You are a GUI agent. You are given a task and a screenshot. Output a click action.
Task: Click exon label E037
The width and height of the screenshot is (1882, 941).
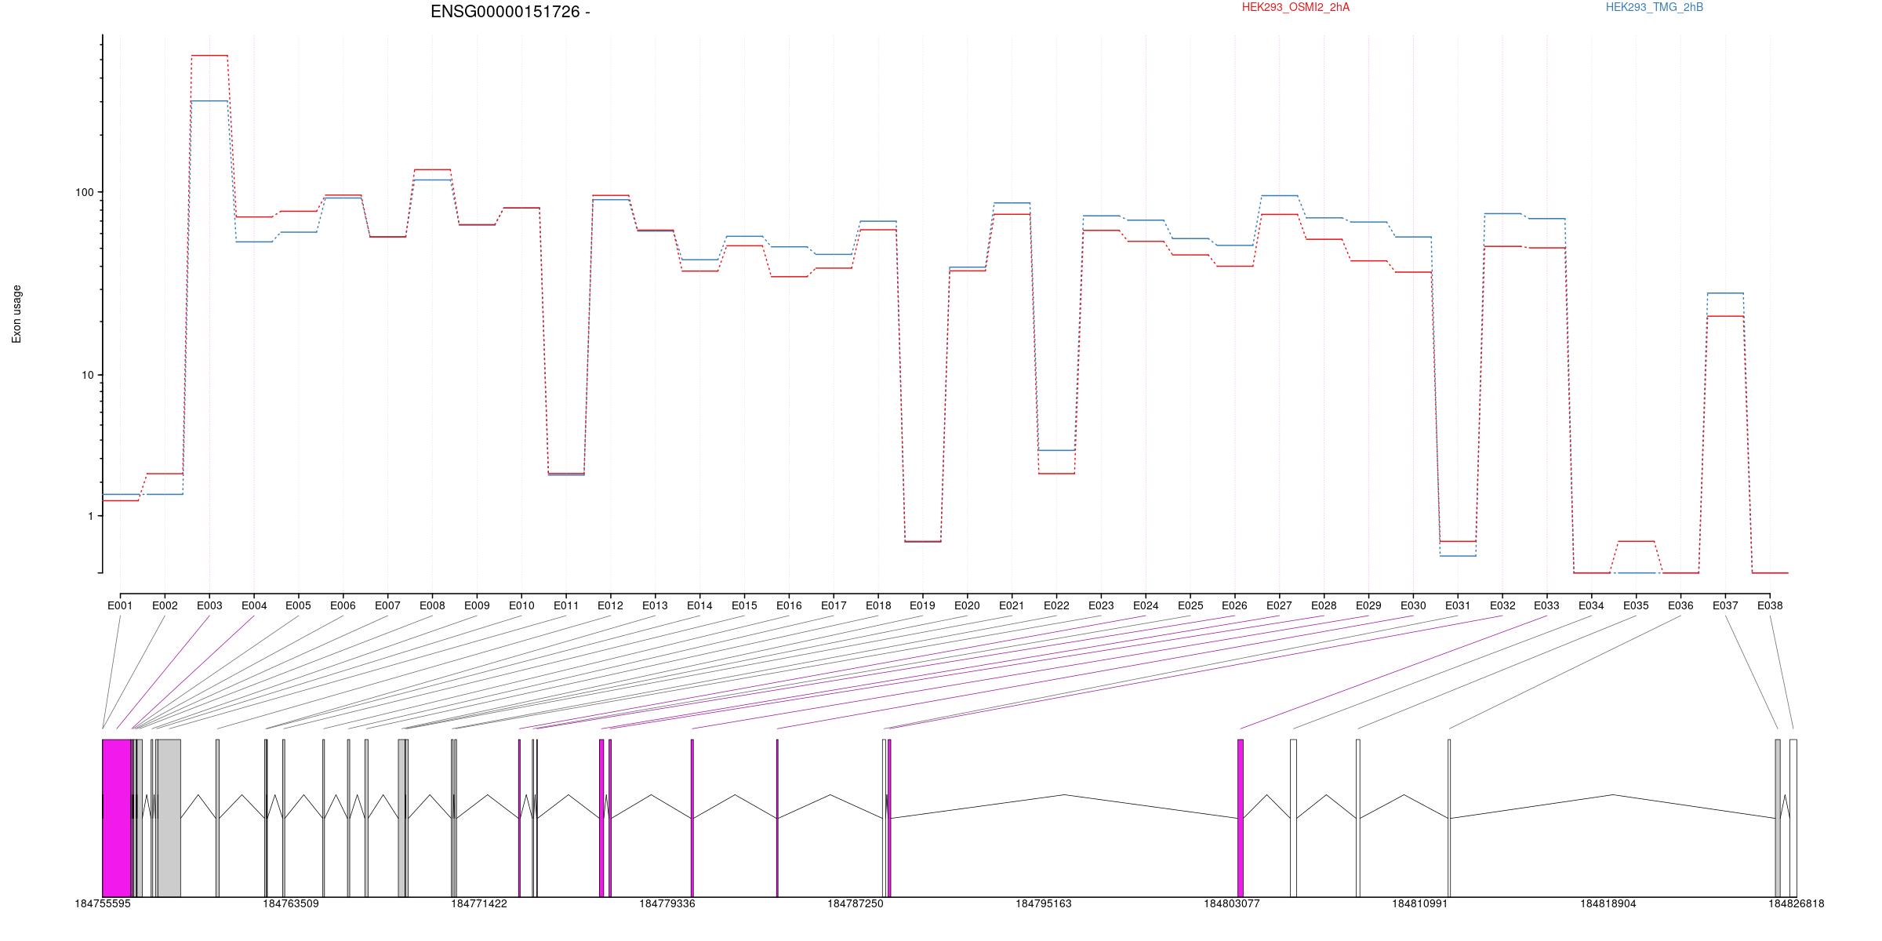[x=1725, y=605]
